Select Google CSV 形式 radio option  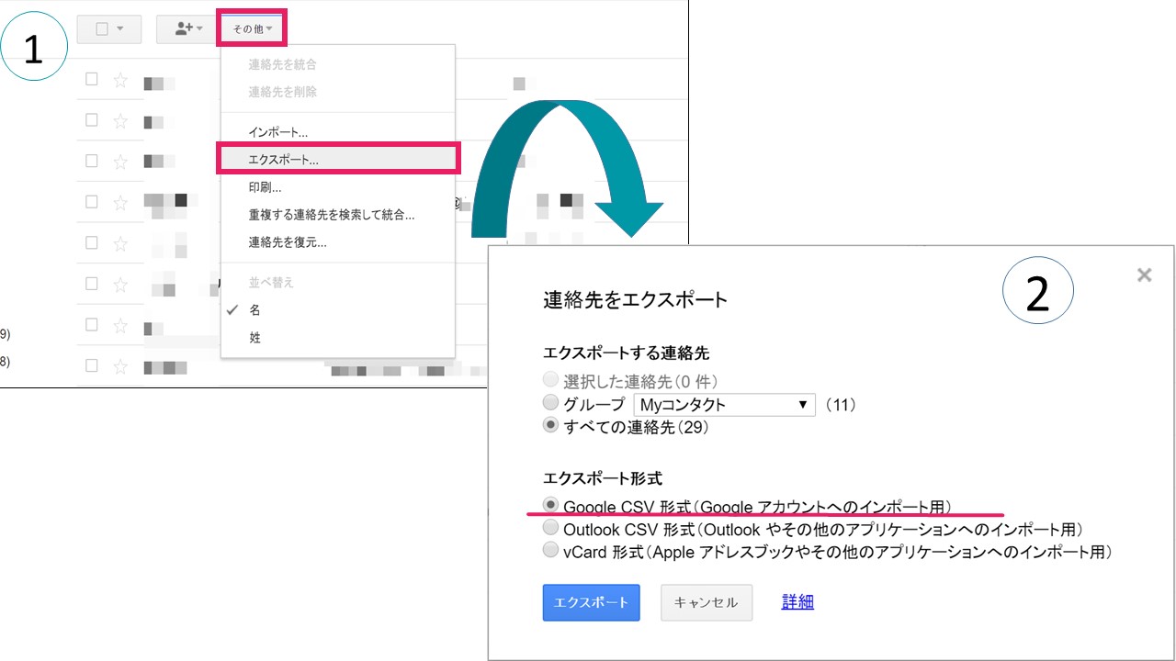tap(550, 505)
